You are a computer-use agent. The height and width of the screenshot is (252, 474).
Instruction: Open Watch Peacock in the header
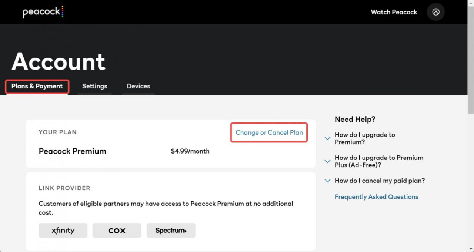coord(394,12)
